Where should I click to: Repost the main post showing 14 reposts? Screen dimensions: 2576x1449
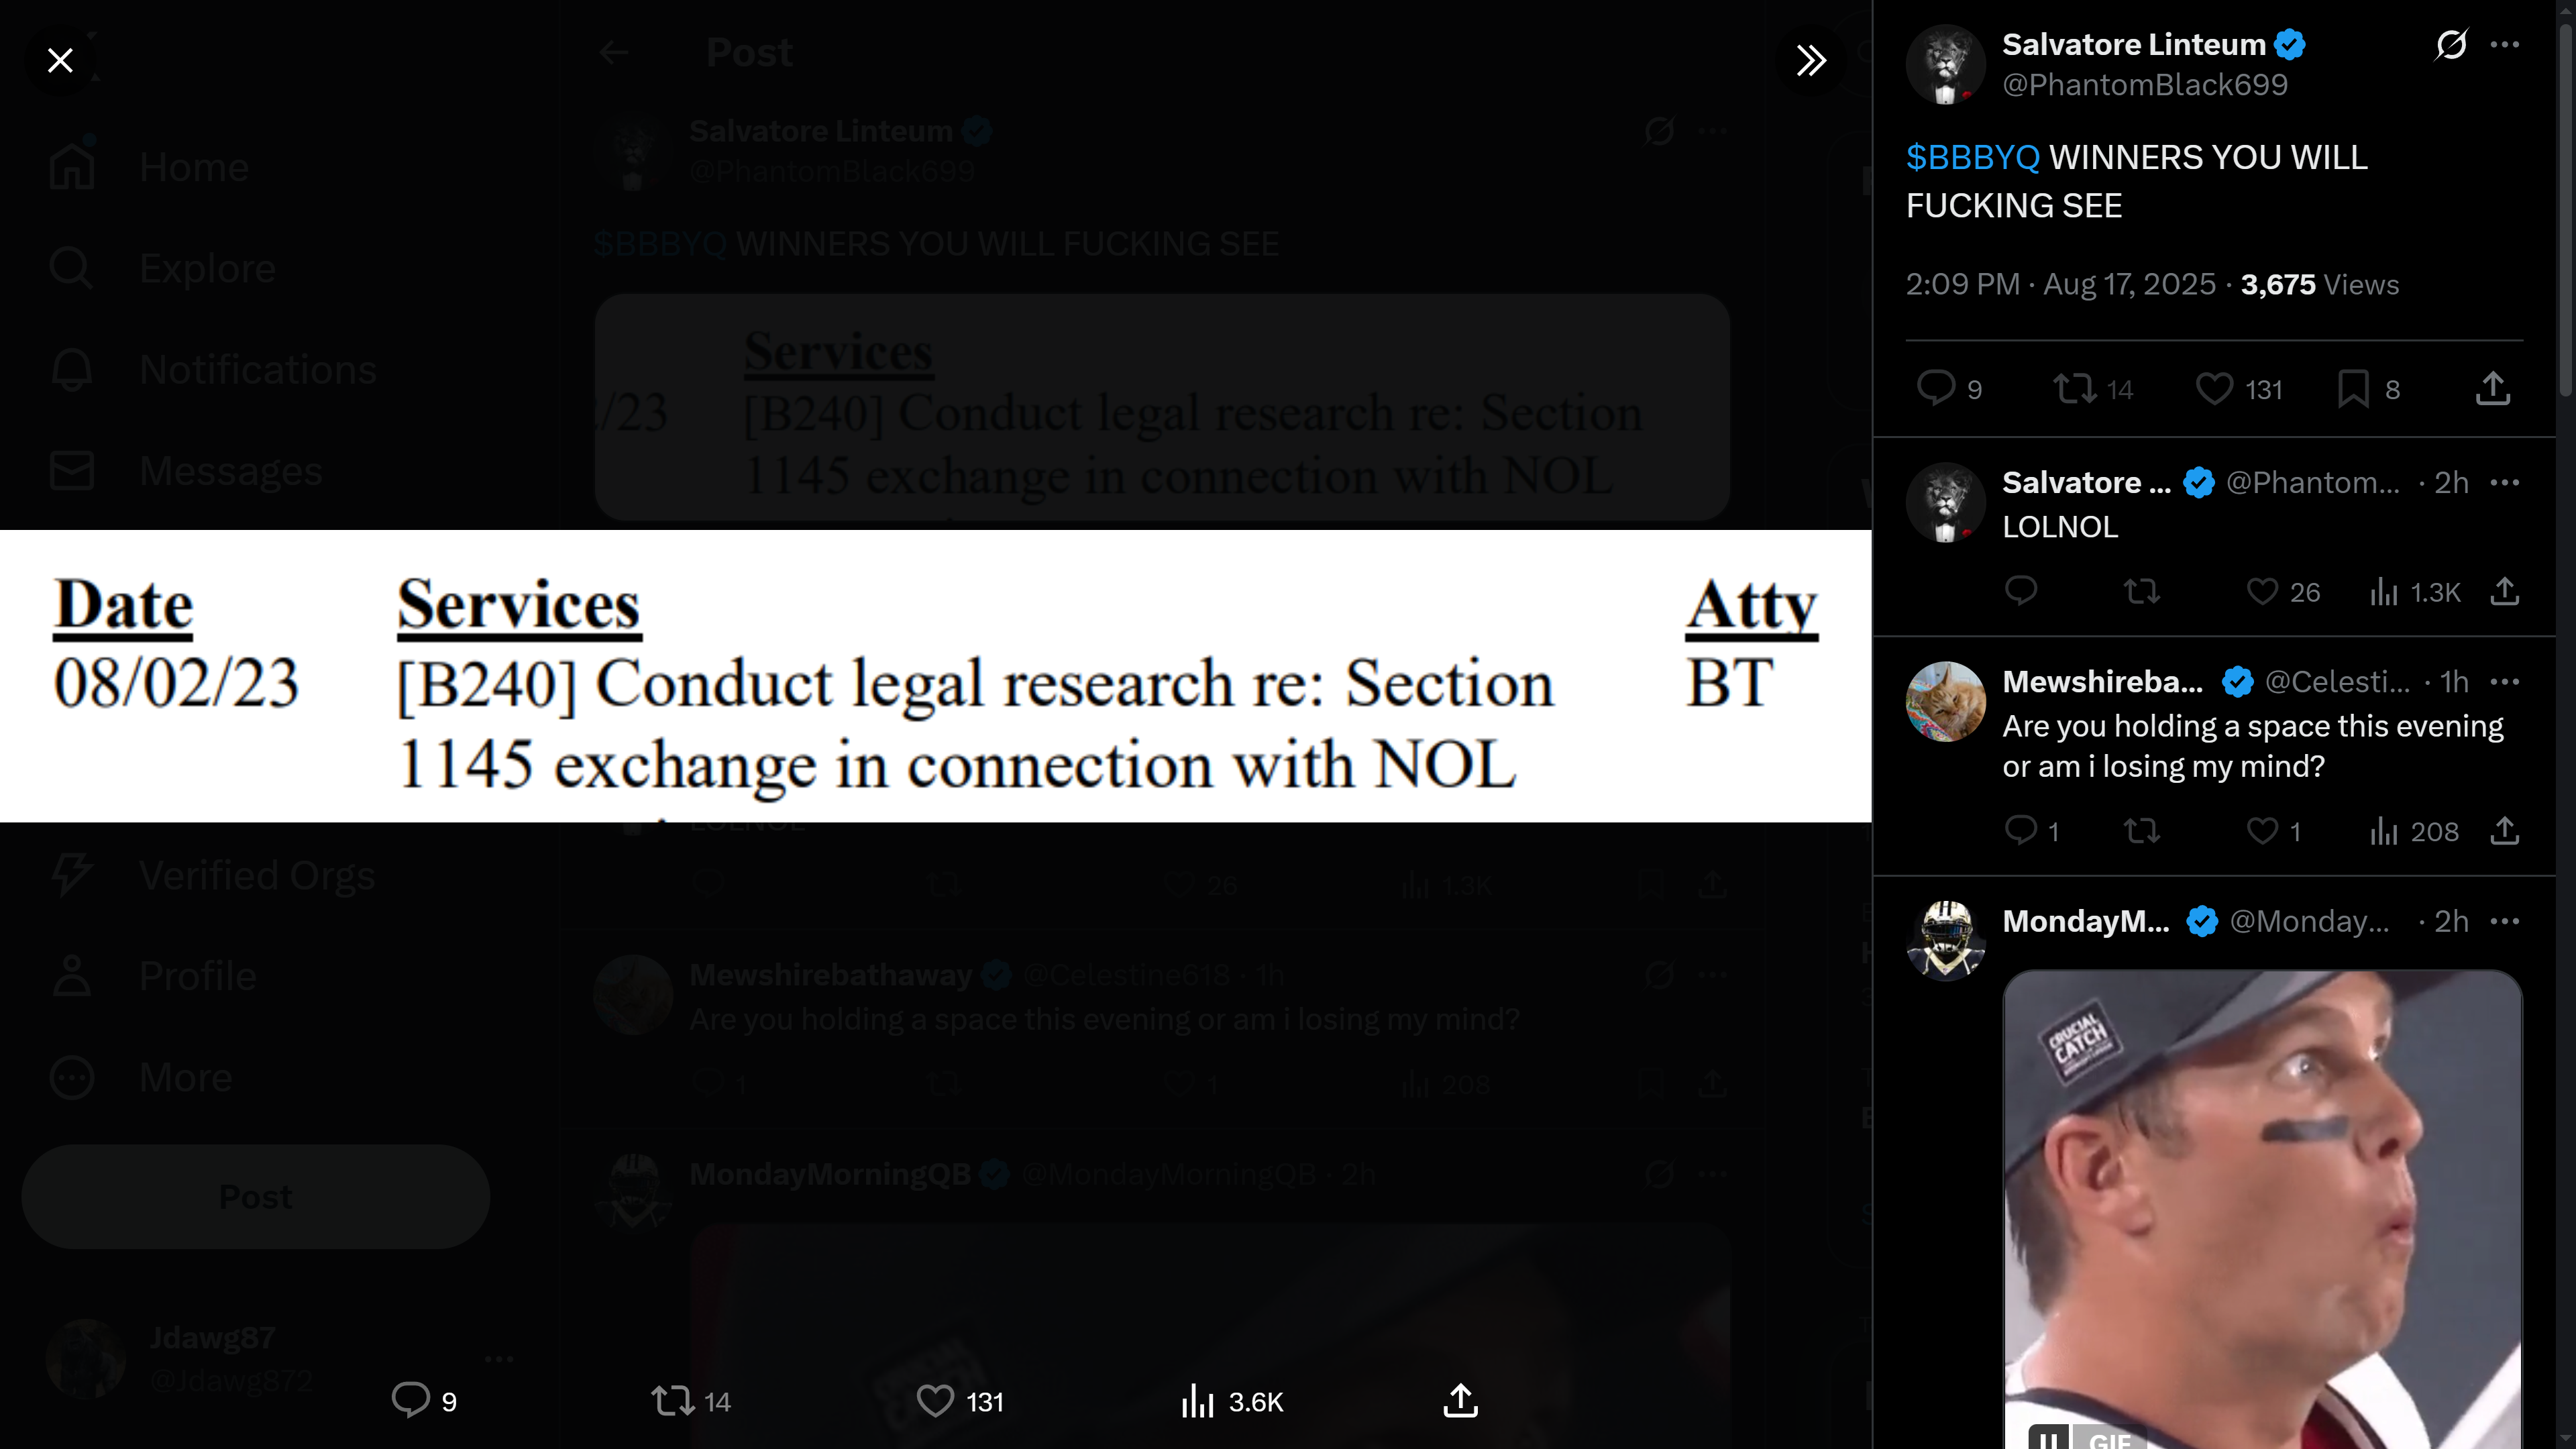pyautogui.click(x=2092, y=388)
